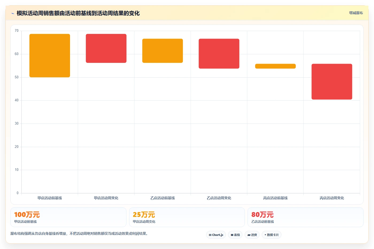This screenshot has height=249, width=374.
Task: Click the x-axis label 丙店活动前基线
Action: click(275, 198)
